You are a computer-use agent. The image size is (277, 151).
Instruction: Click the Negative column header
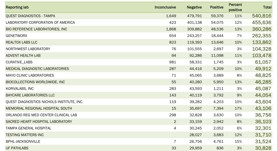coord(194,7)
